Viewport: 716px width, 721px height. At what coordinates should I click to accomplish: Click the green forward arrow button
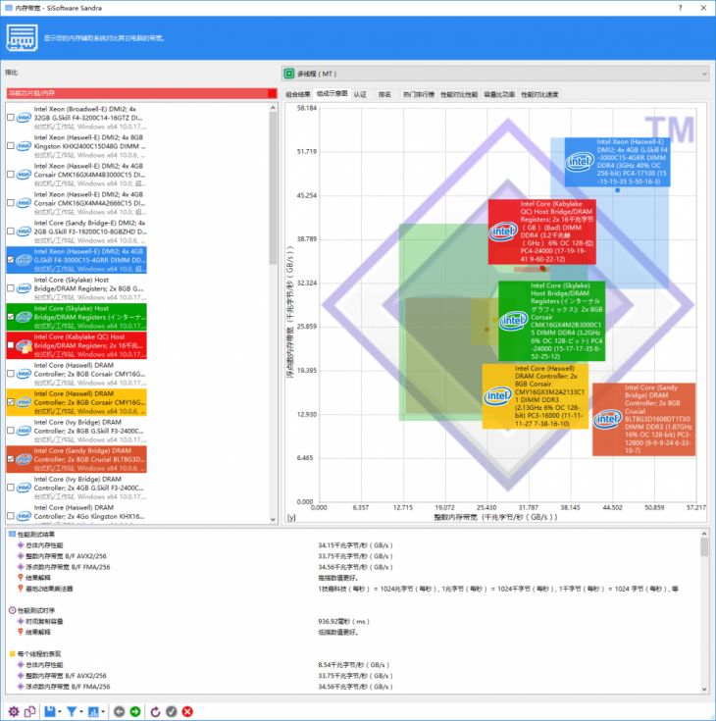[x=135, y=711]
